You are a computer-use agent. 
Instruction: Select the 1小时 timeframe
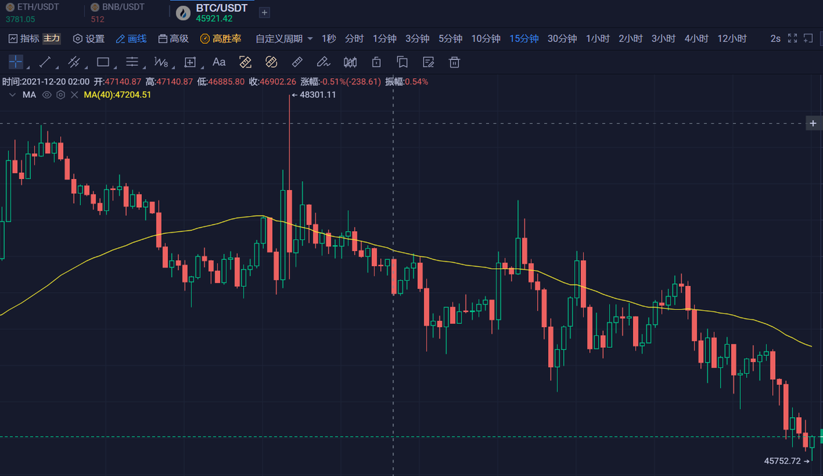click(597, 38)
